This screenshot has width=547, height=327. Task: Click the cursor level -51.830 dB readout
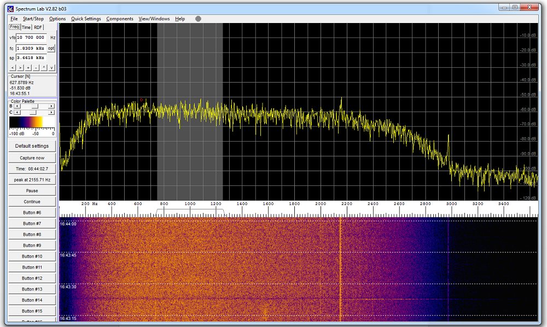20,88
